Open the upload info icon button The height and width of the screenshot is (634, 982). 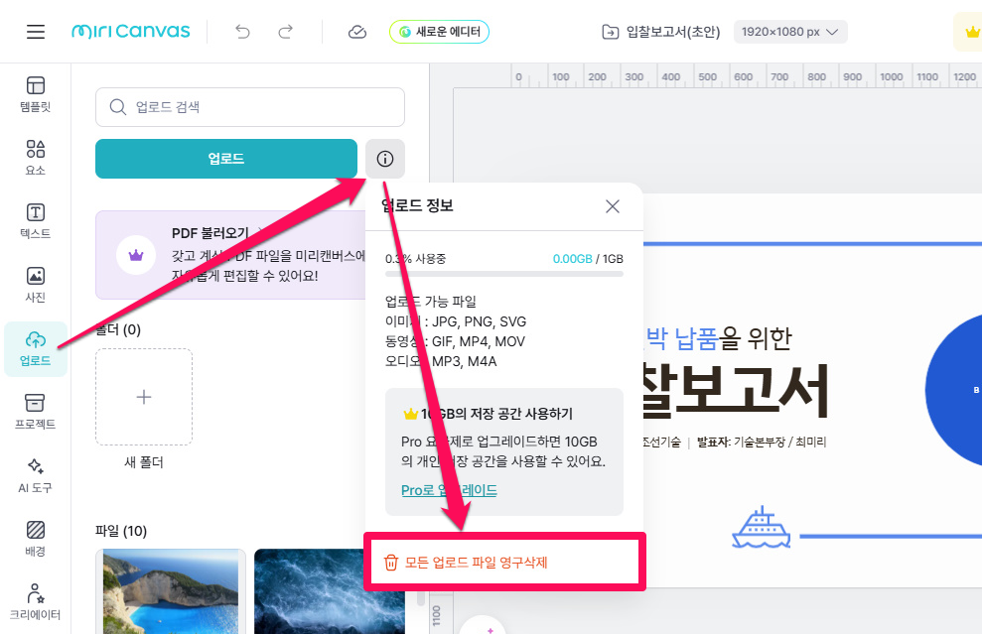point(385,159)
